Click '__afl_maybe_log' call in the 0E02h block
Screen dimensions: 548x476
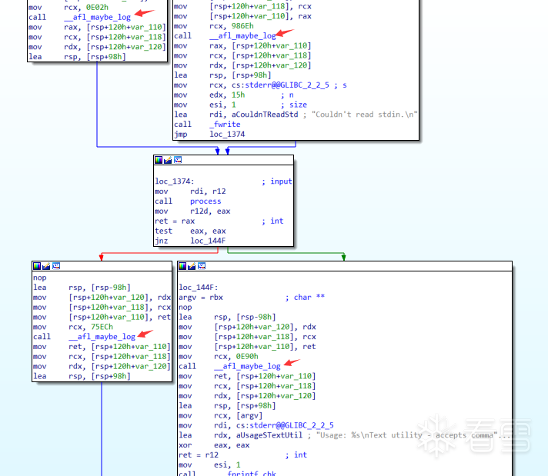(97, 17)
